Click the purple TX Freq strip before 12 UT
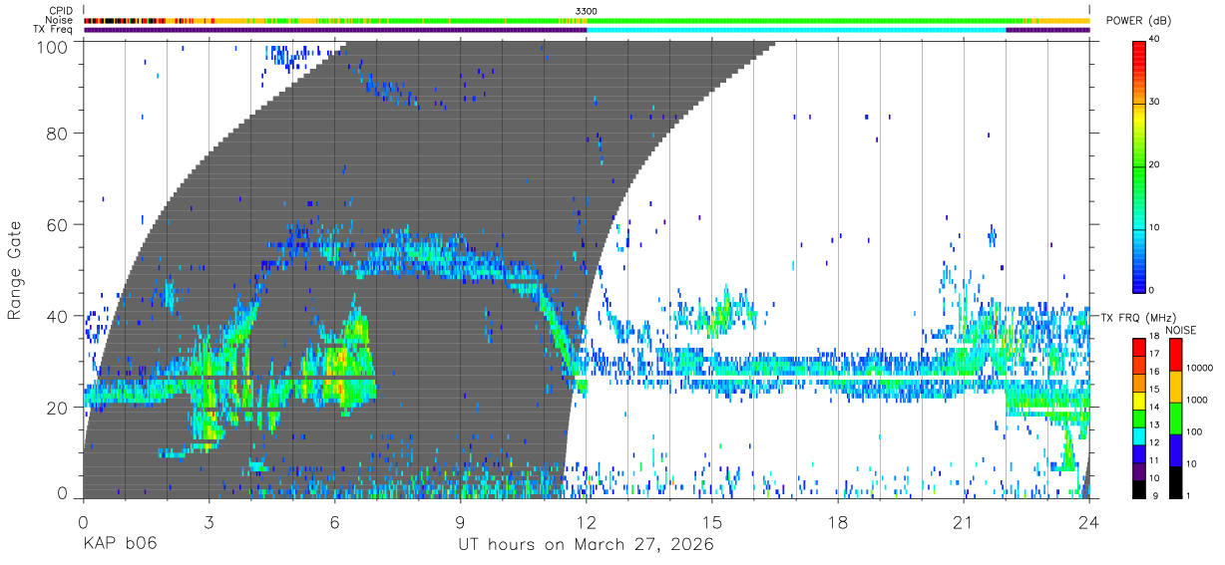Screen dimensions: 1225x565 pyautogui.click(x=335, y=30)
